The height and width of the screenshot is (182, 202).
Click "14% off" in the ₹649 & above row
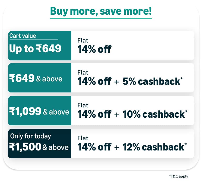pyautogui.click(x=94, y=81)
